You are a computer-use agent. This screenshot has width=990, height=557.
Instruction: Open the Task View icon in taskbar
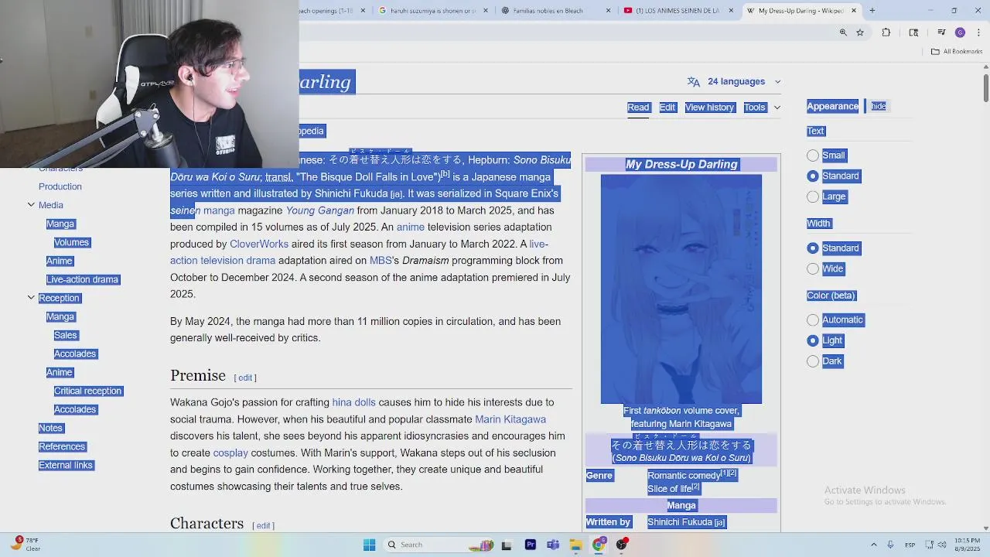[507, 545]
